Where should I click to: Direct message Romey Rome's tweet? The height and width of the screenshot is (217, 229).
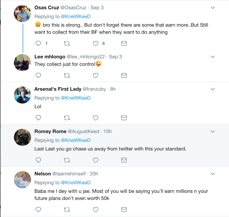(x=124, y=160)
